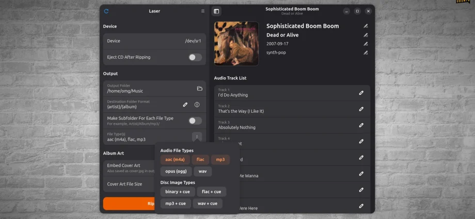Edit Track 3 Absolutely Nothing title
The width and height of the screenshot is (475, 219).
361,125
